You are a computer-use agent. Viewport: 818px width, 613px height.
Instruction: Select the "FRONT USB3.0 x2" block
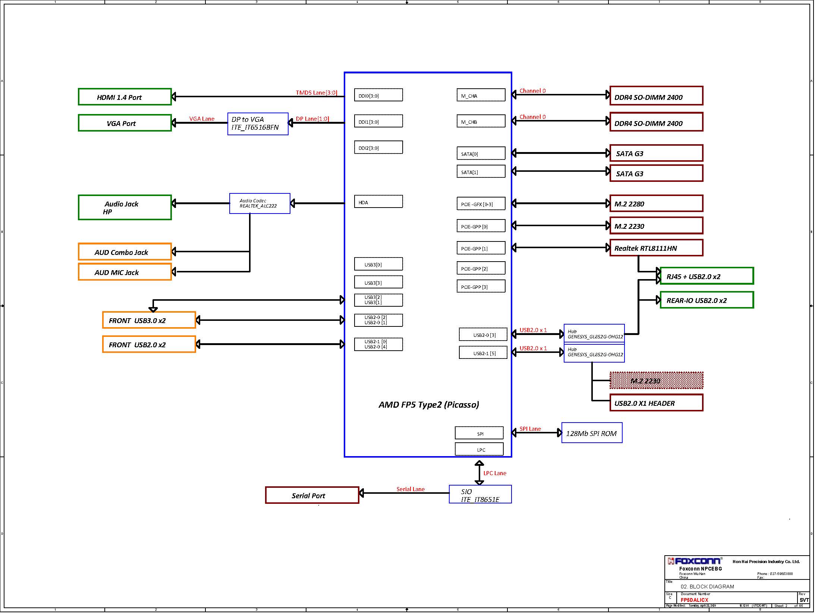[x=149, y=320]
